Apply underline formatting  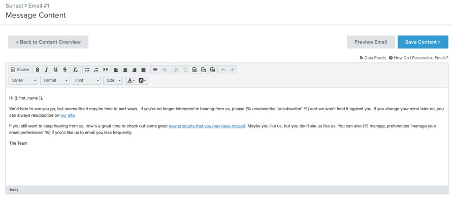[x=56, y=70]
